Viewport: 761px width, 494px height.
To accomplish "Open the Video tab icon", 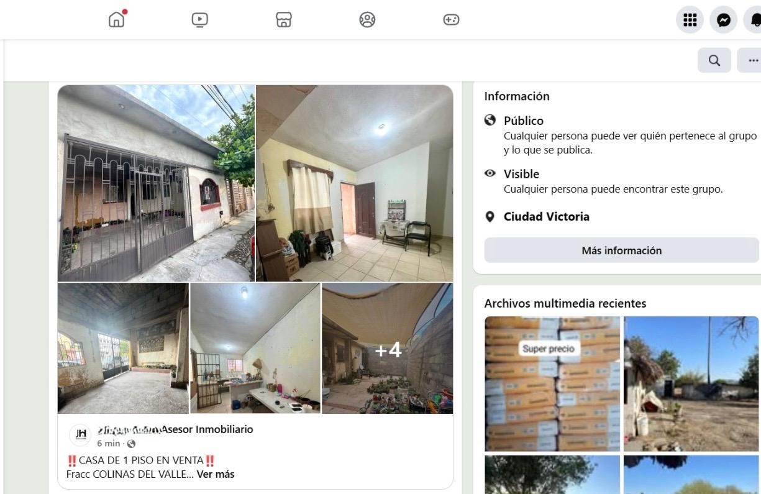I will click(x=199, y=20).
